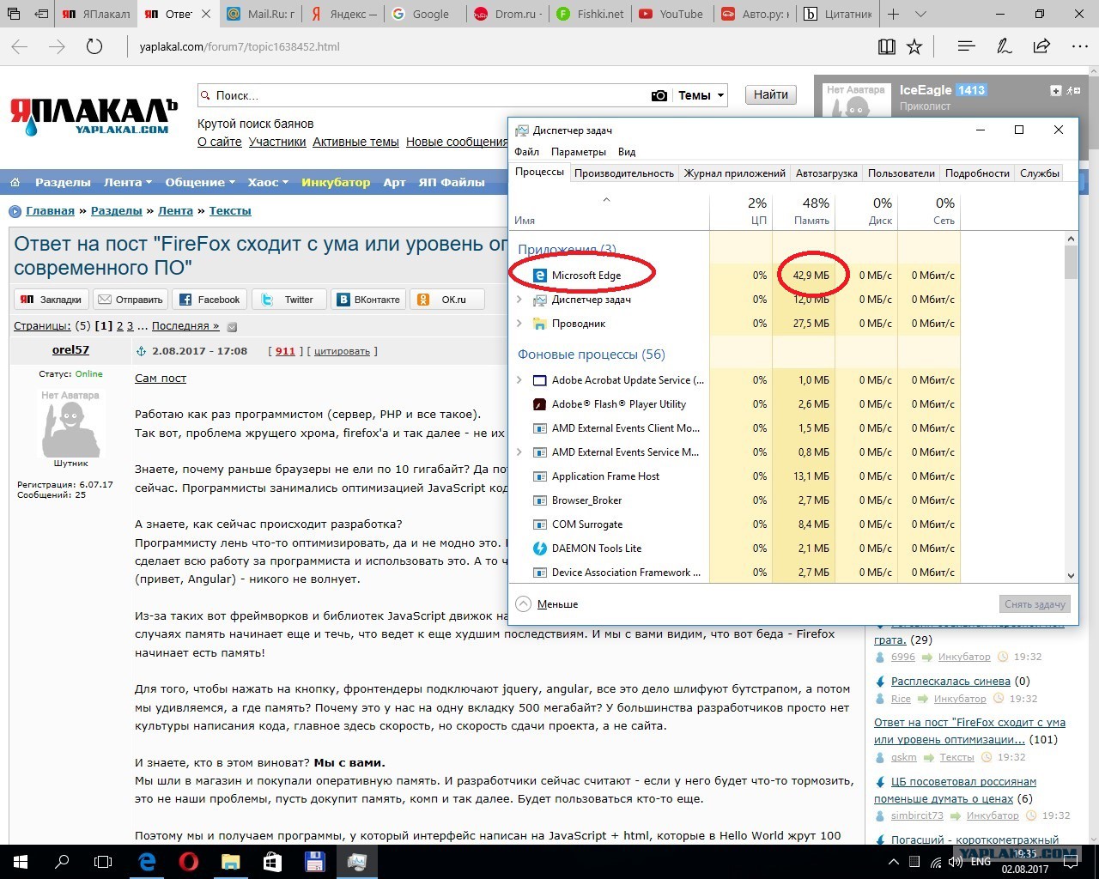
Task: Open the Edge hub icon
Action: click(966, 47)
